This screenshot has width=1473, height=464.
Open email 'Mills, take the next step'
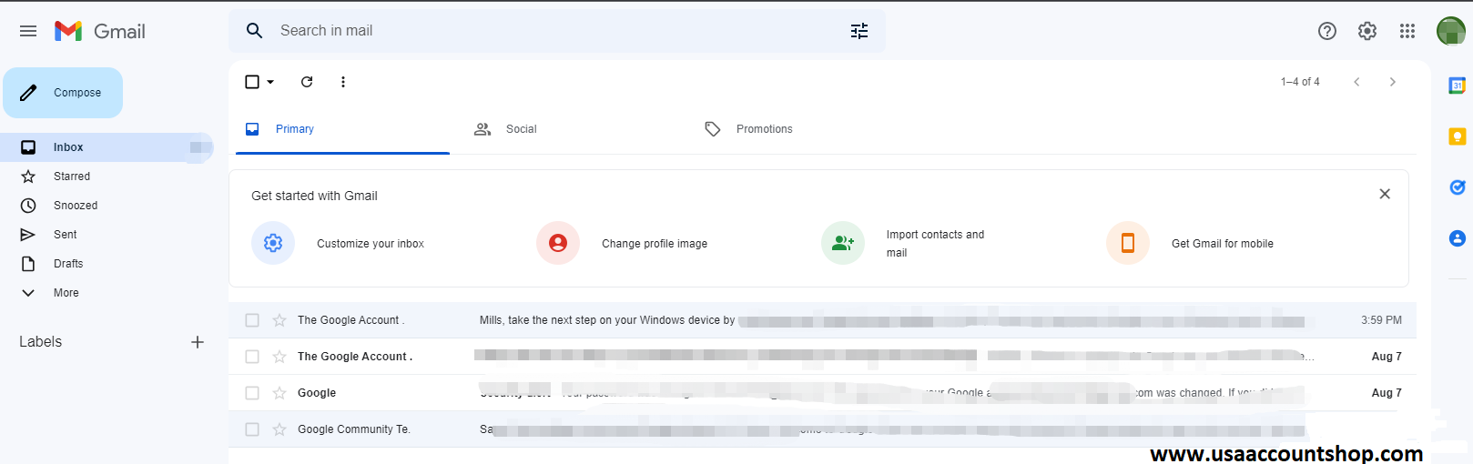tap(822, 320)
